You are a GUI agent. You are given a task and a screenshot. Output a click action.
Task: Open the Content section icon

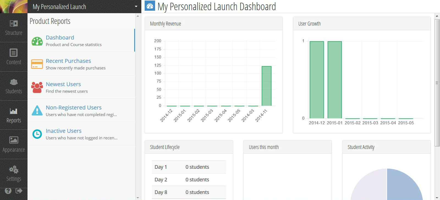pyautogui.click(x=14, y=53)
